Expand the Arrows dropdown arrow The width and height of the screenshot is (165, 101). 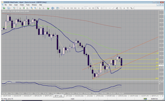pos(133,8)
